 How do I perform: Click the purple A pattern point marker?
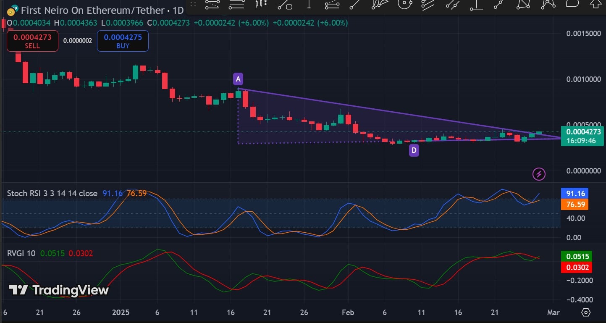pyautogui.click(x=238, y=79)
